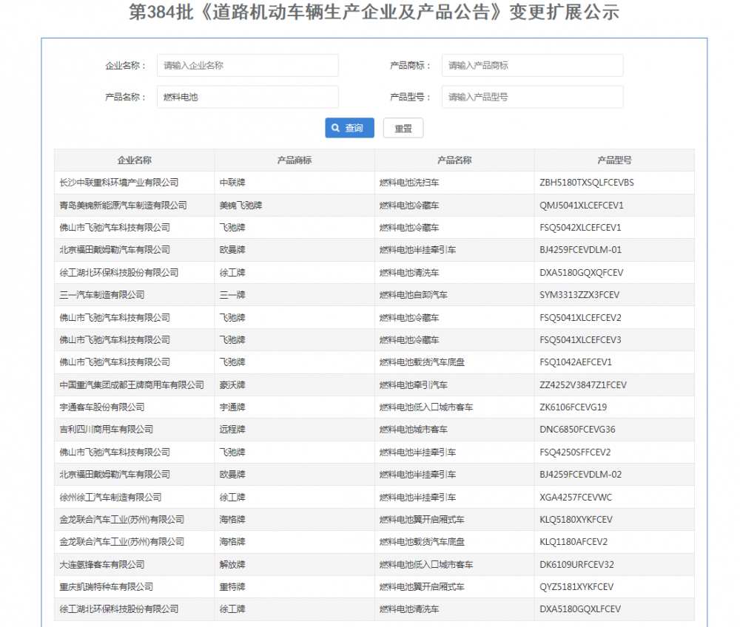
Task: Focus the 企业名称 input field
Action: 247,65
